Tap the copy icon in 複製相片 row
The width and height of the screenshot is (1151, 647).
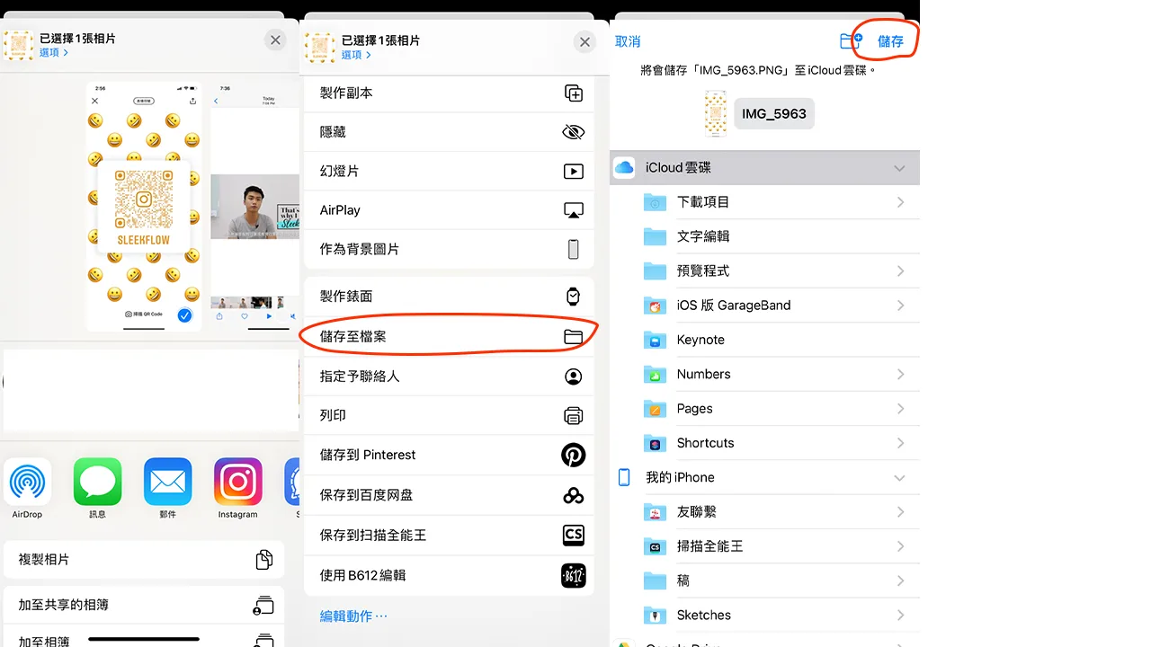click(x=263, y=559)
